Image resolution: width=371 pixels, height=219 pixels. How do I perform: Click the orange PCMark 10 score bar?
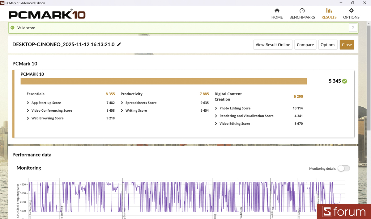(164, 81)
